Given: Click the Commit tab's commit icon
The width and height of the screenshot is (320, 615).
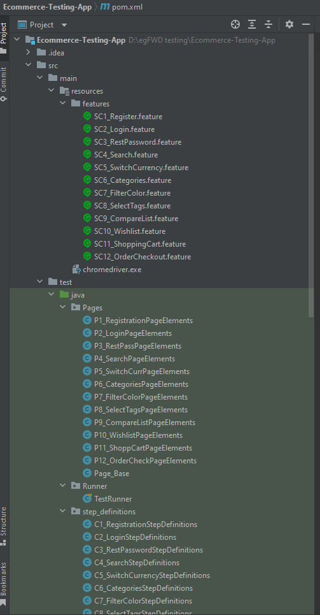Looking at the screenshot, I should coord(4,98).
